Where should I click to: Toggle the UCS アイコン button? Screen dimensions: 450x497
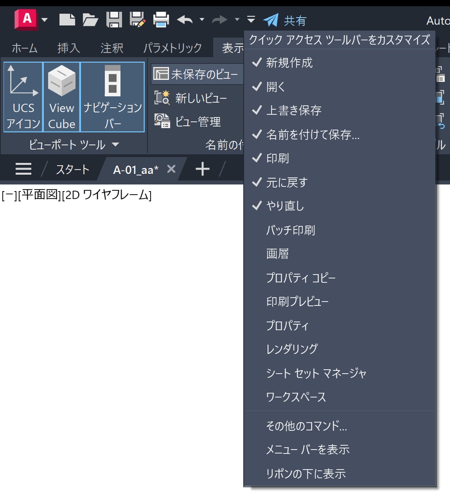tap(23, 97)
